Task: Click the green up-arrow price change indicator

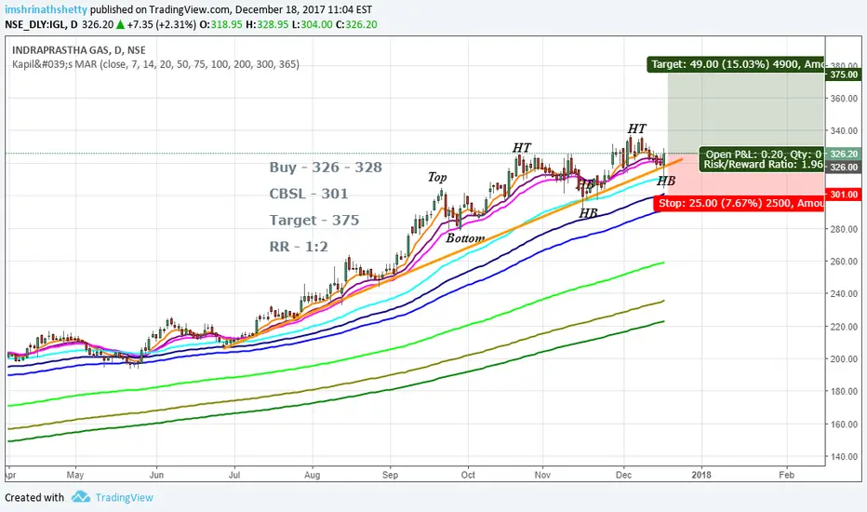Action: click(x=120, y=24)
